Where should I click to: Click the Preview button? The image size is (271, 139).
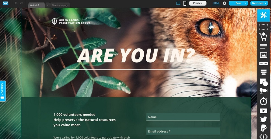tap(198, 3)
